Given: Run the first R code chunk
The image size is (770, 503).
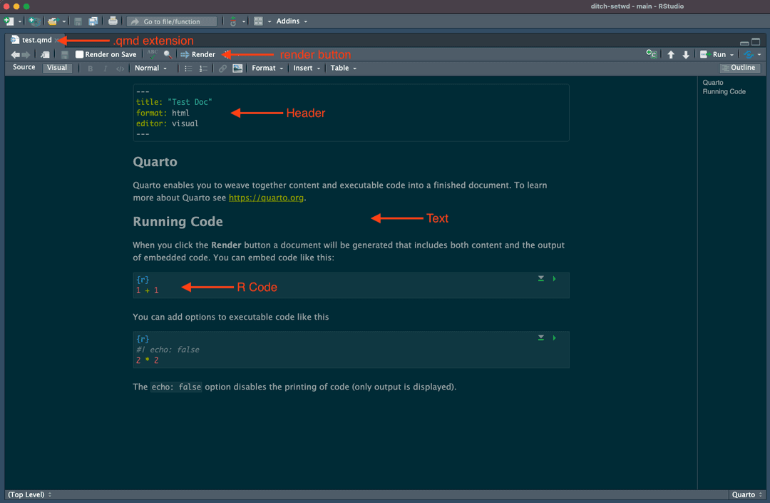Looking at the screenshot, I should coord(555,278).
